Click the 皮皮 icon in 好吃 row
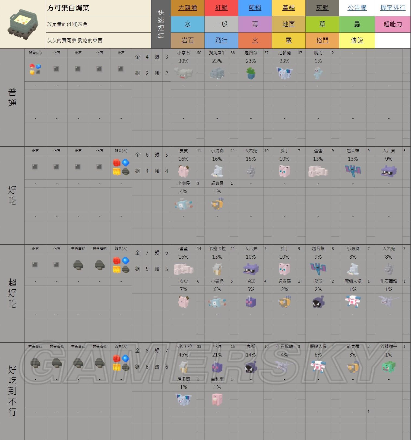This screenshot has height=440, width=411. pos(184,171)
